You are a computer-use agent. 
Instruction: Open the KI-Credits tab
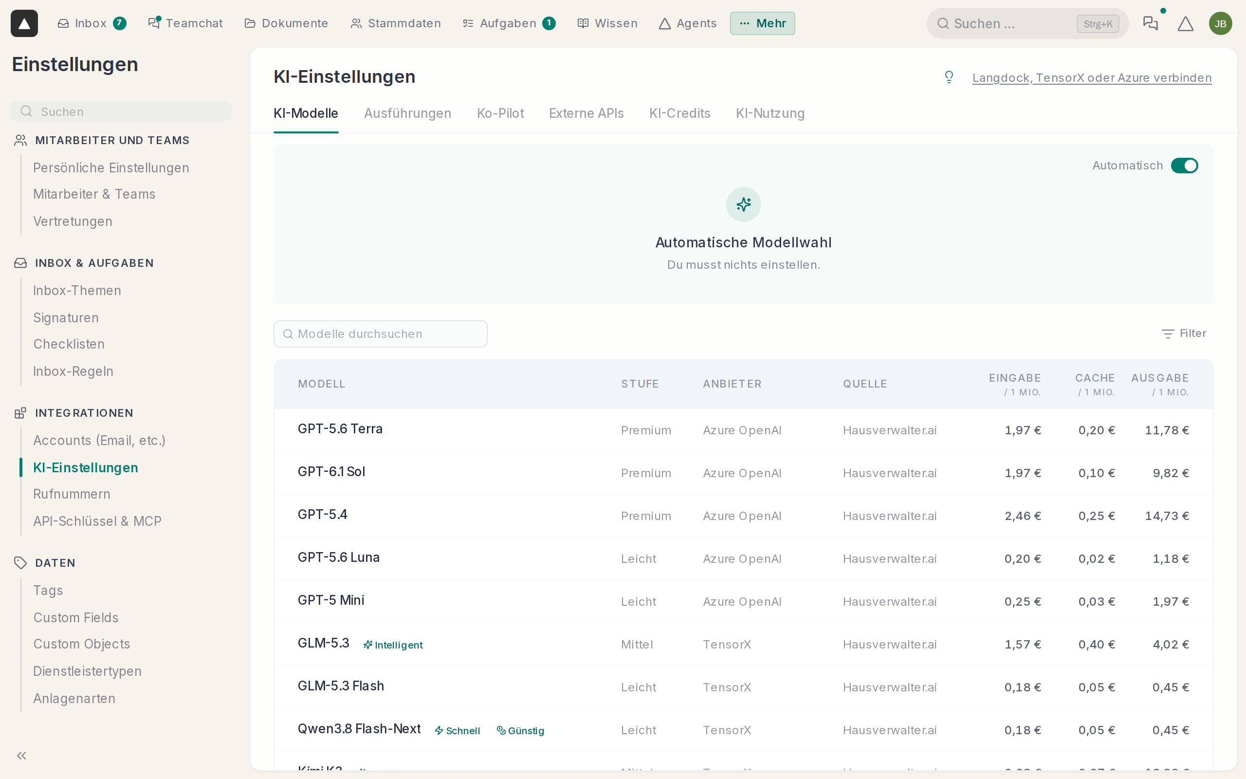coord(679,113)
